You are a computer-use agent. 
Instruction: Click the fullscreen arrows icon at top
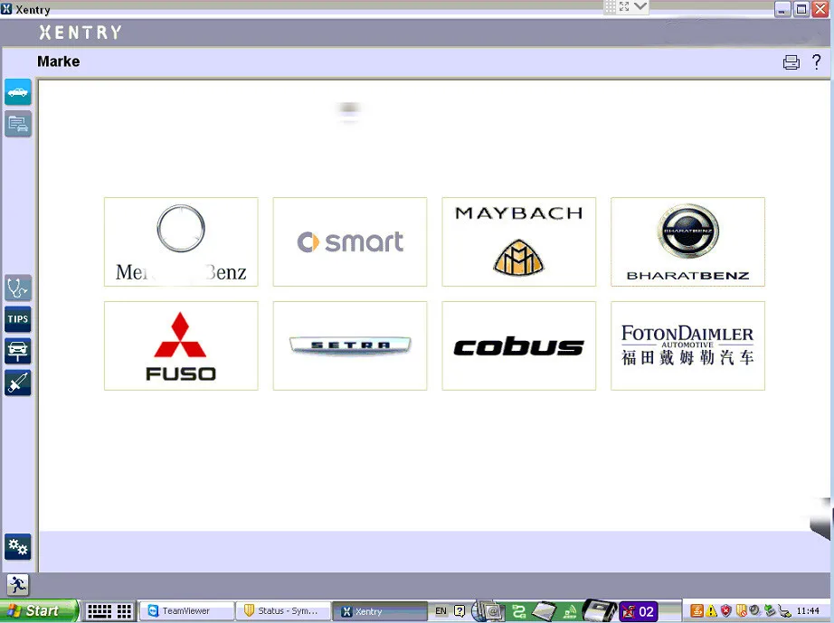[624, 6]
